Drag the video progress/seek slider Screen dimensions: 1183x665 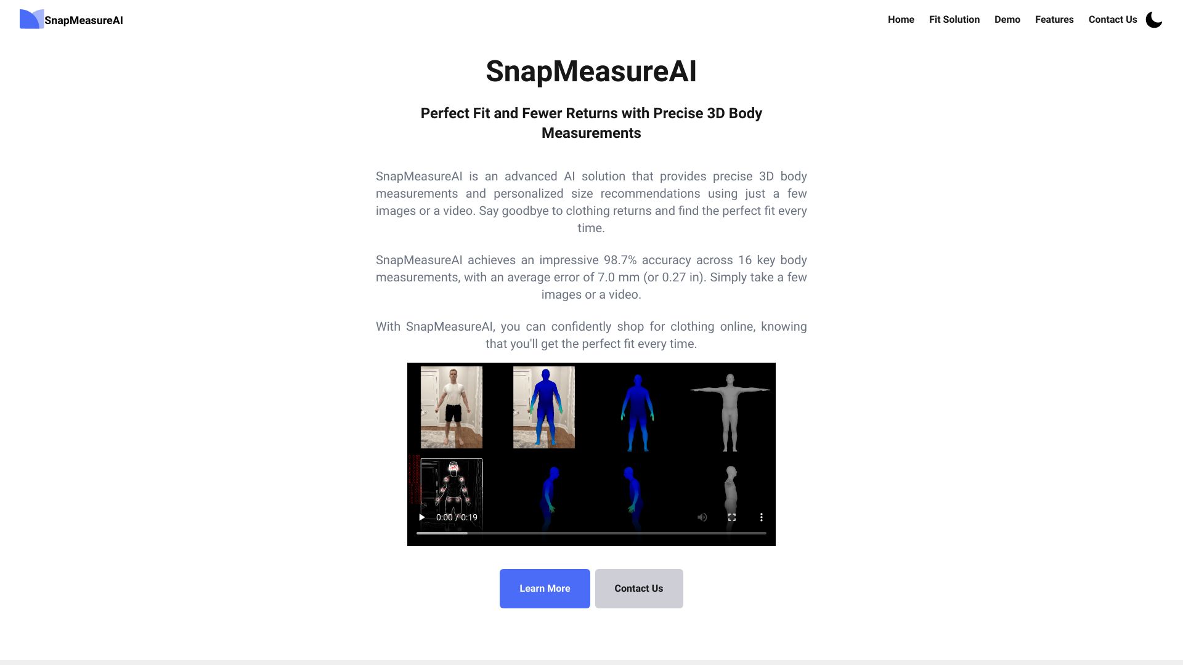(591, 533)
